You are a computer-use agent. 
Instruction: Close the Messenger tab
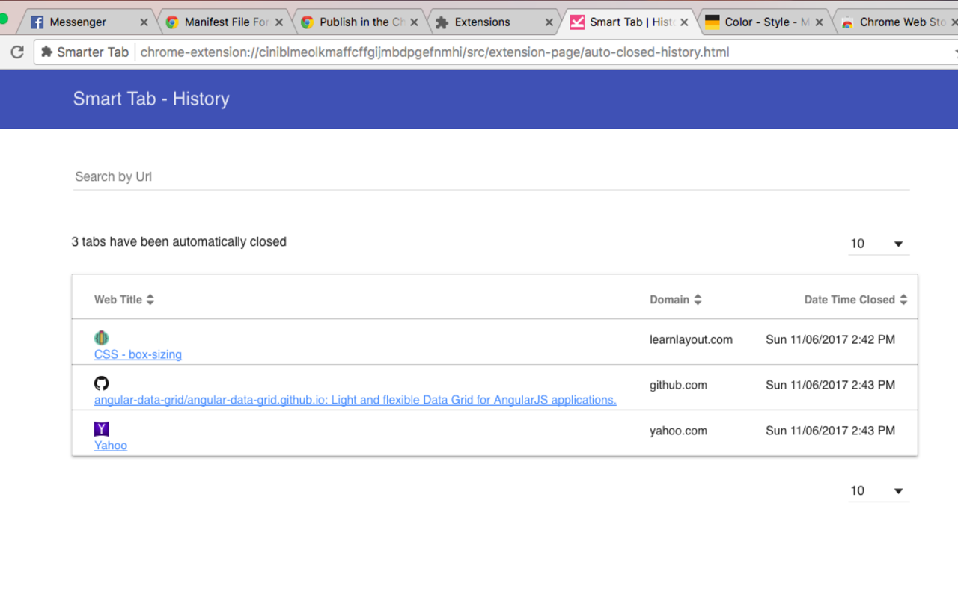144,22
